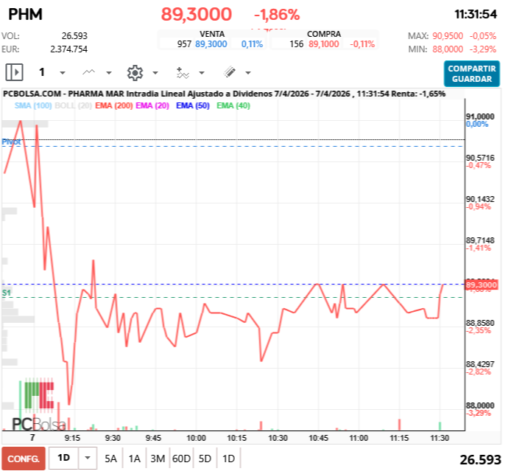511x474 pixels.
Task: Toggle the EMA (40) indicator label
Action: click(x=233, y=105)
